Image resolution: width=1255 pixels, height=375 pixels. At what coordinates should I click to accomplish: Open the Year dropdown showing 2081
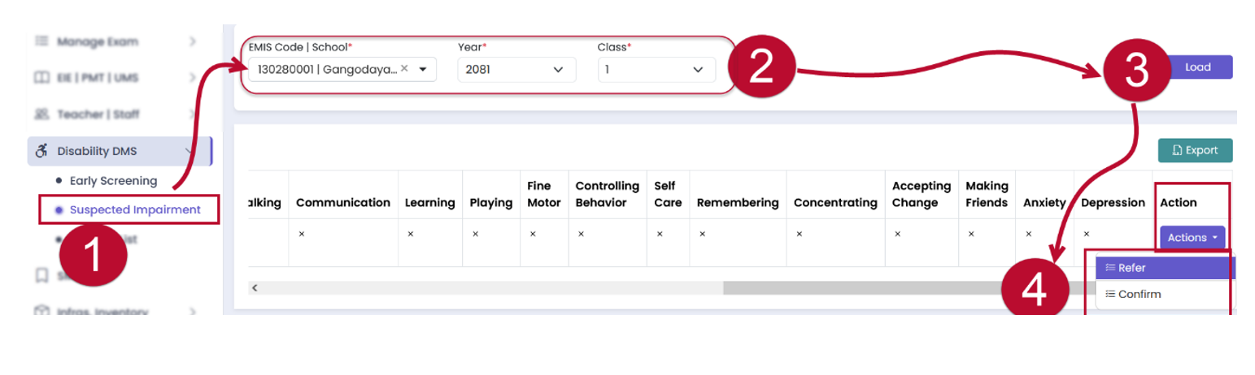click(516, 70)
